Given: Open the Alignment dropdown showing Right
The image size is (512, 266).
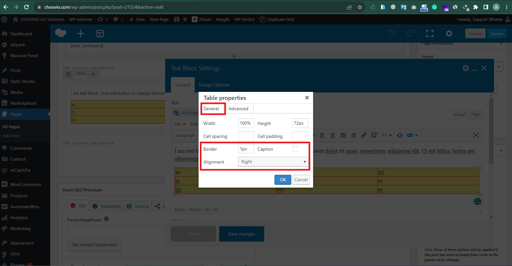Looking at the screenshot, I should pos(273,162).
